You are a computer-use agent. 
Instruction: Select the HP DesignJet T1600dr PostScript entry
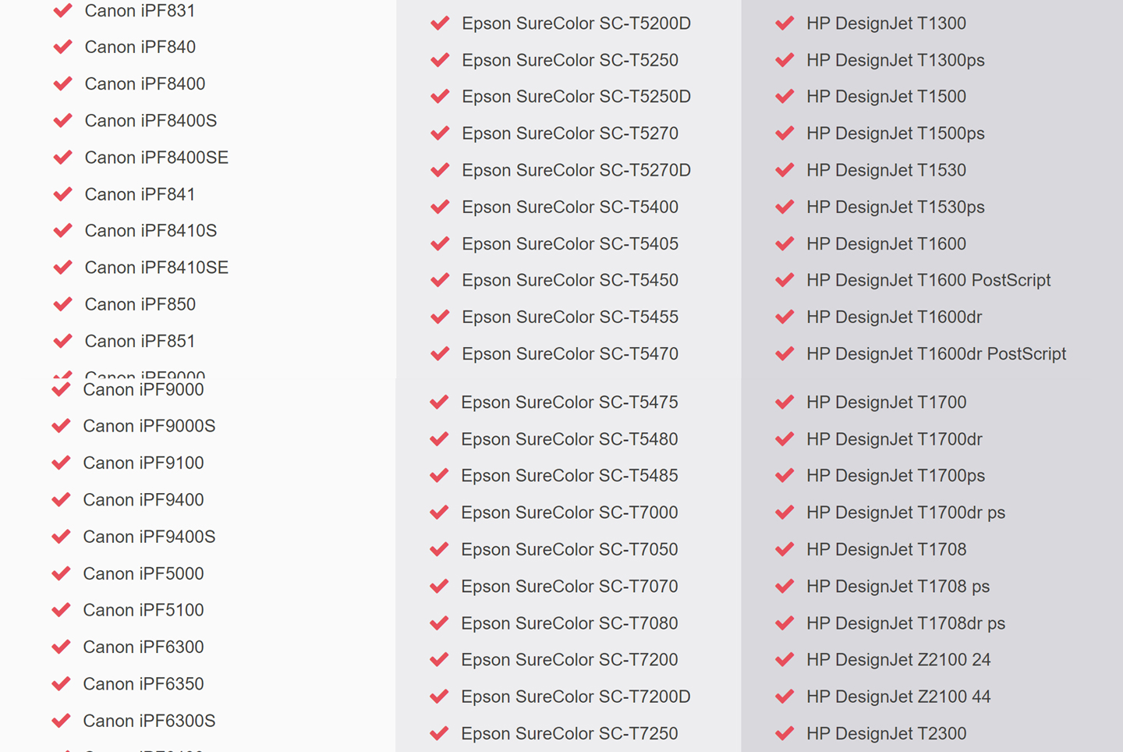coord(936,354)
